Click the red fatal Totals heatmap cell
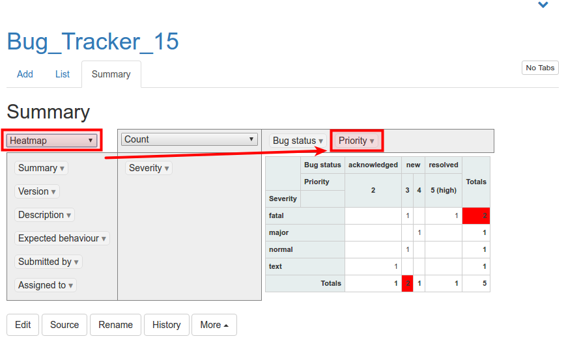 point(476,215)
